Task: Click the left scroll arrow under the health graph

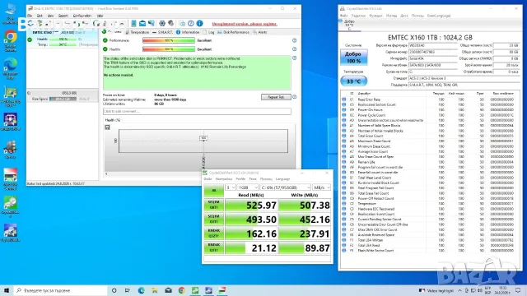Action: 106,173
